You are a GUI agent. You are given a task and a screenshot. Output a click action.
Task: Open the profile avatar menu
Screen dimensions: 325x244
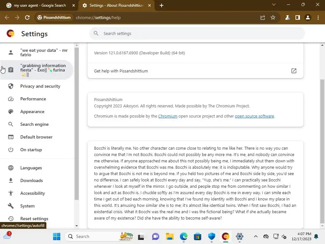coord(308,18)
